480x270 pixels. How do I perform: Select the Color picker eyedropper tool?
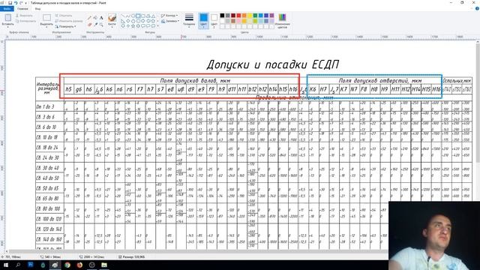click(95, 24)
